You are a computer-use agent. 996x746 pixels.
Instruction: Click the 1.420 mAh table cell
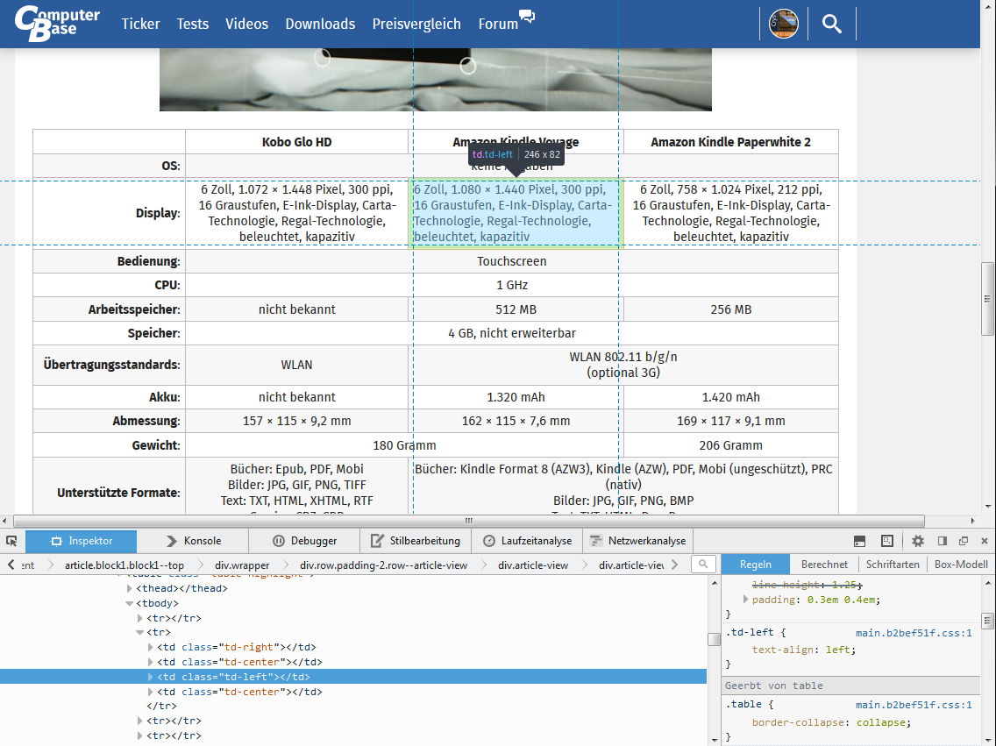click(730, 397)
